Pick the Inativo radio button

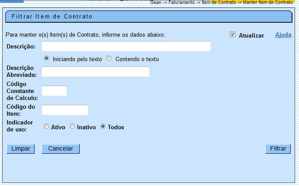(72, 127)
